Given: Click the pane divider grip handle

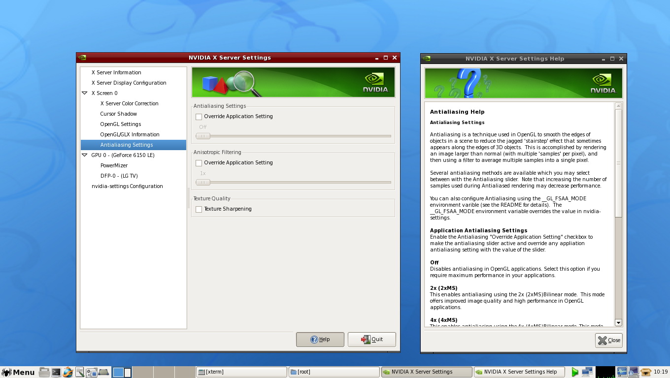Looking at the screenshot, I should click(x=189, y=198).
